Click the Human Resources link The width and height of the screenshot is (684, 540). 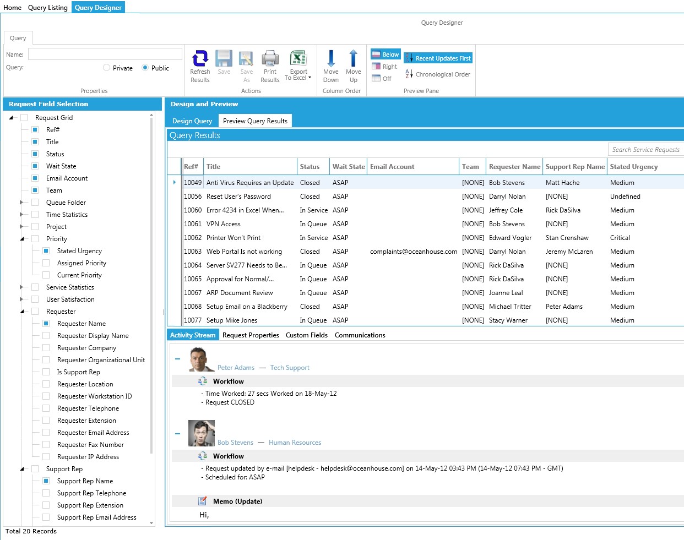pos(295,443)
